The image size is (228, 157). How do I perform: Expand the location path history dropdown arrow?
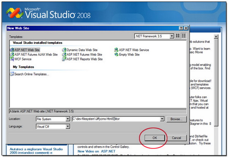point(162,119)
